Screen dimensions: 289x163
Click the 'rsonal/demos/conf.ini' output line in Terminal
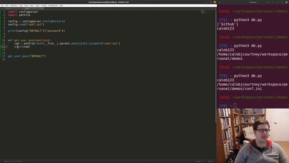pyautogui.click(x=239, y=89)
